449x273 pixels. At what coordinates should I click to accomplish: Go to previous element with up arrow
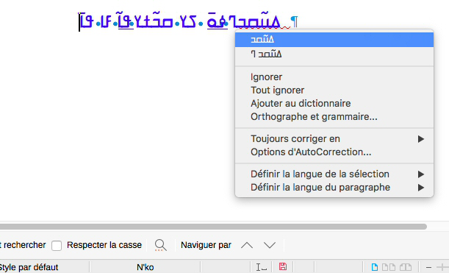pos(247,245)
